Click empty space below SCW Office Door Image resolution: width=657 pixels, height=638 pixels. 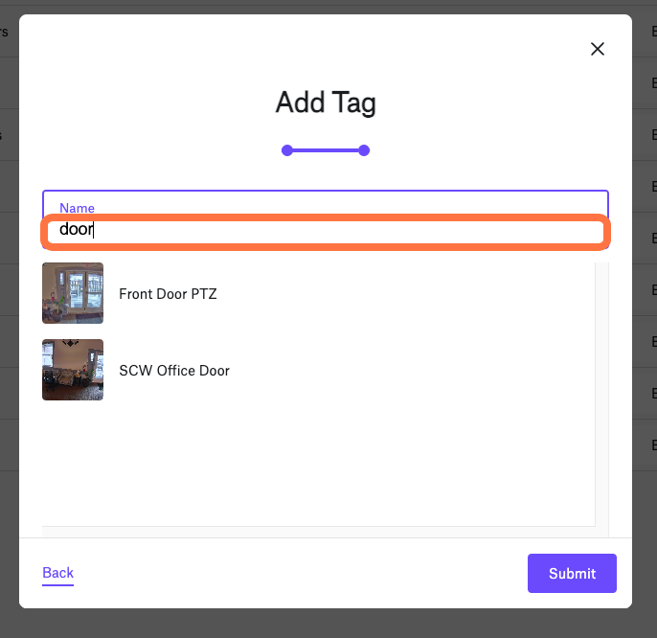[x=318, y=466]
